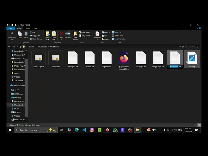
Task: Collapse the ribbon with the chevron
Action: (x=197, y=28)
